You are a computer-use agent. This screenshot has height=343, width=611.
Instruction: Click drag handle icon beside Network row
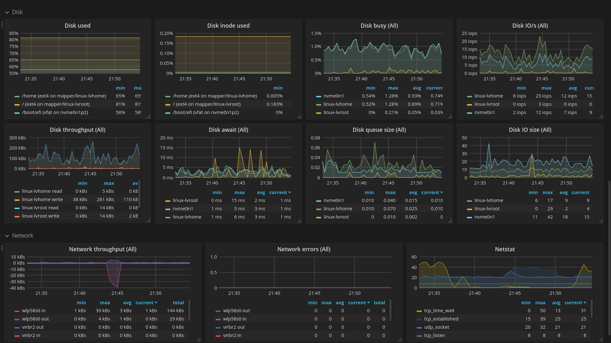tap(2, 248)
